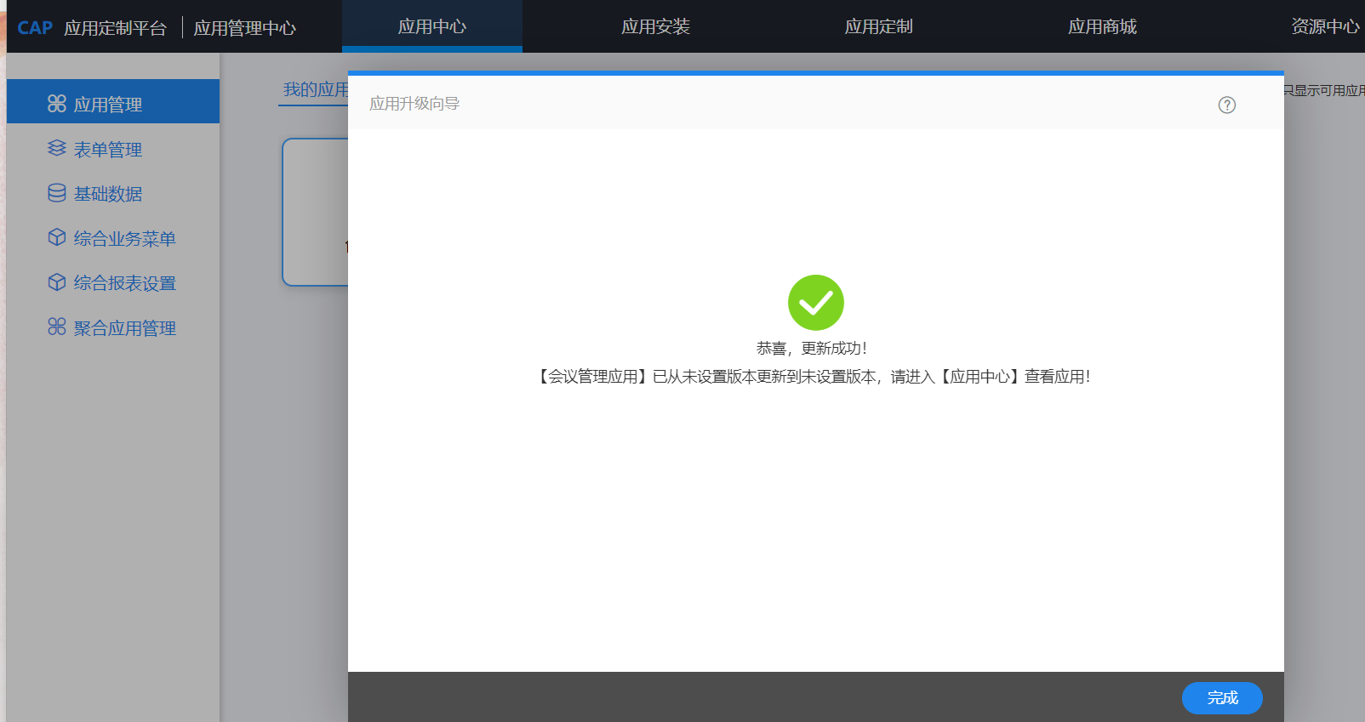Open the 应用商城 tab
The height and width of the screenshot is (722, 1365).
1102,27
